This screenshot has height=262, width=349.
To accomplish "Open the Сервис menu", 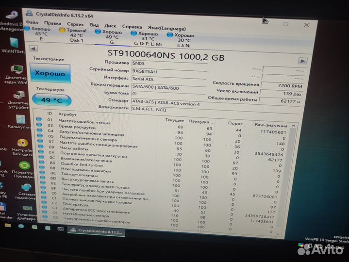I will pyautogui.click(x=75, y=24).
